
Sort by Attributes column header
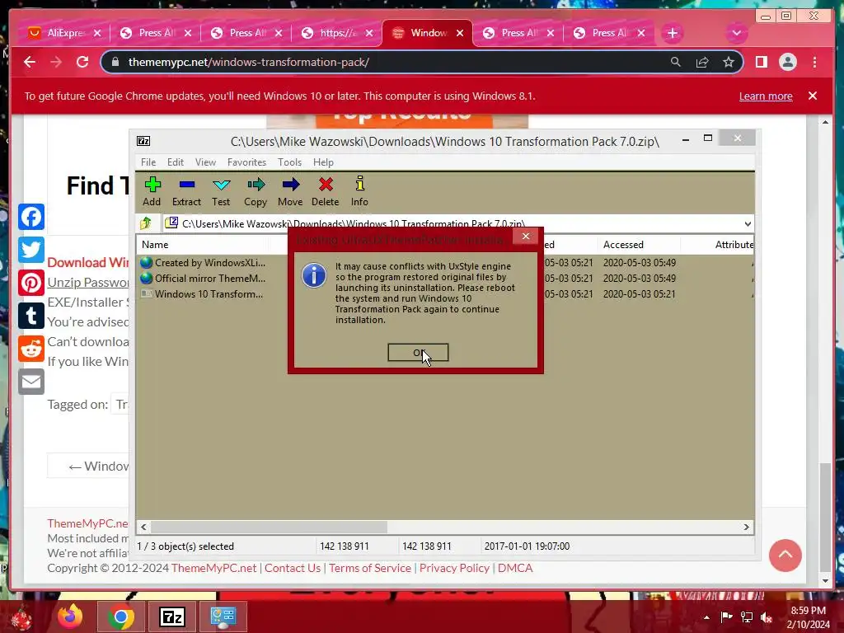tap(733, 244)
